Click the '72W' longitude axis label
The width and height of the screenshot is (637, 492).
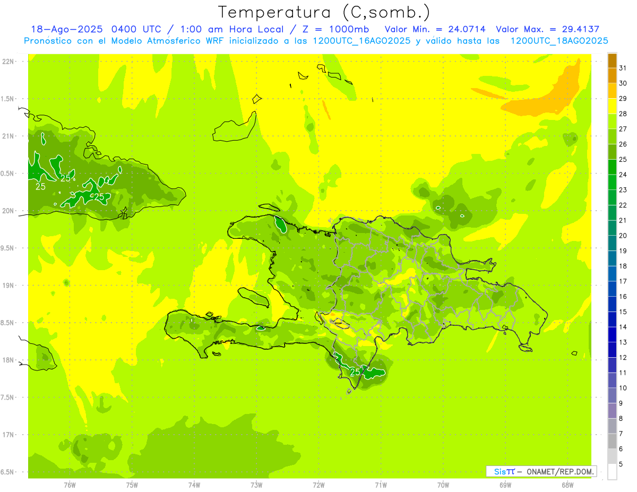click(318, 485)
